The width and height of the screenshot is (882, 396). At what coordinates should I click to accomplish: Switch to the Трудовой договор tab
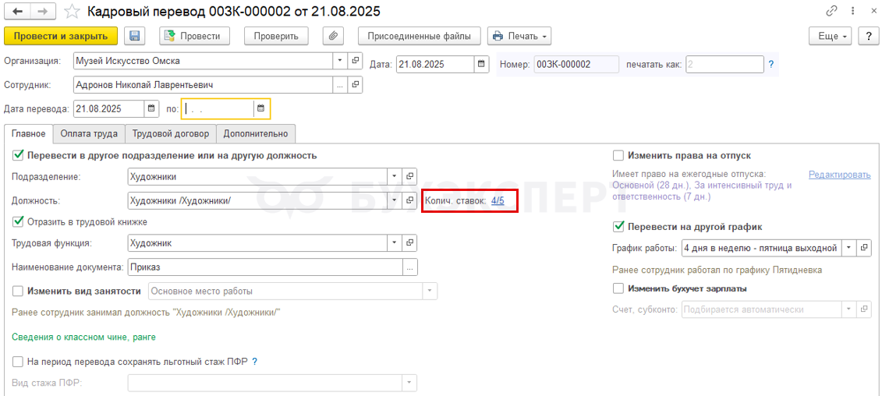pos(171,134)
